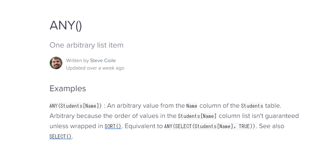The height and width of the screenshot is (147, 333).
Task: Click the inline Name code term
Action: tap(192, 106)
